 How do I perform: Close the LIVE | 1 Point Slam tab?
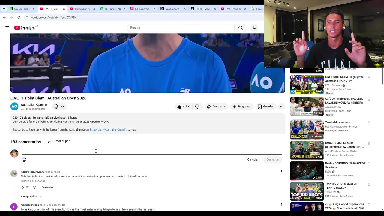[x=64, y=9]
